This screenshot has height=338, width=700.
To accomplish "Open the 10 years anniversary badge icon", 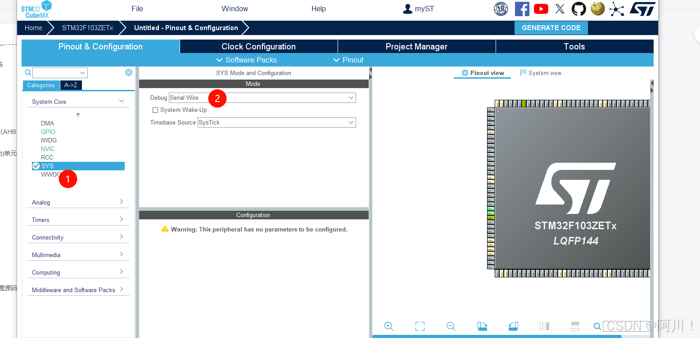I will [x=501, y=9].
